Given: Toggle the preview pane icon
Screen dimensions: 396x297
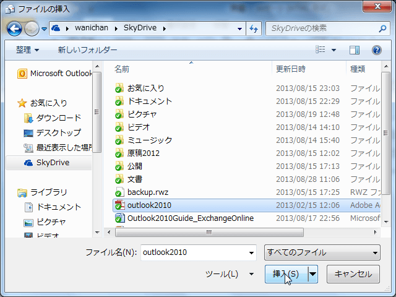Looking at the screenshot, I should pos(355,50).
